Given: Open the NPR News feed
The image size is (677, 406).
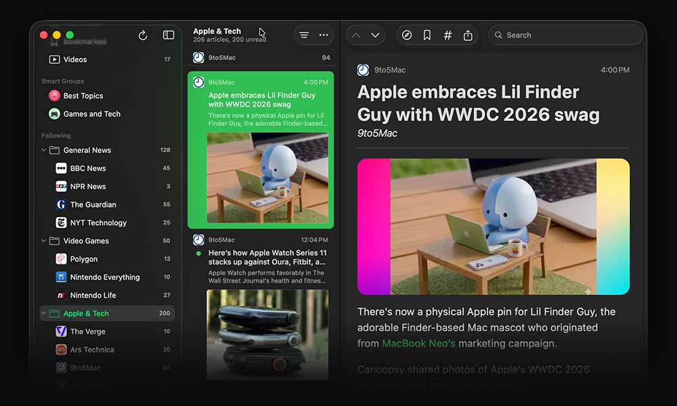Looking at the screenshot, I should pyautogui.click(x=108, y=186).
